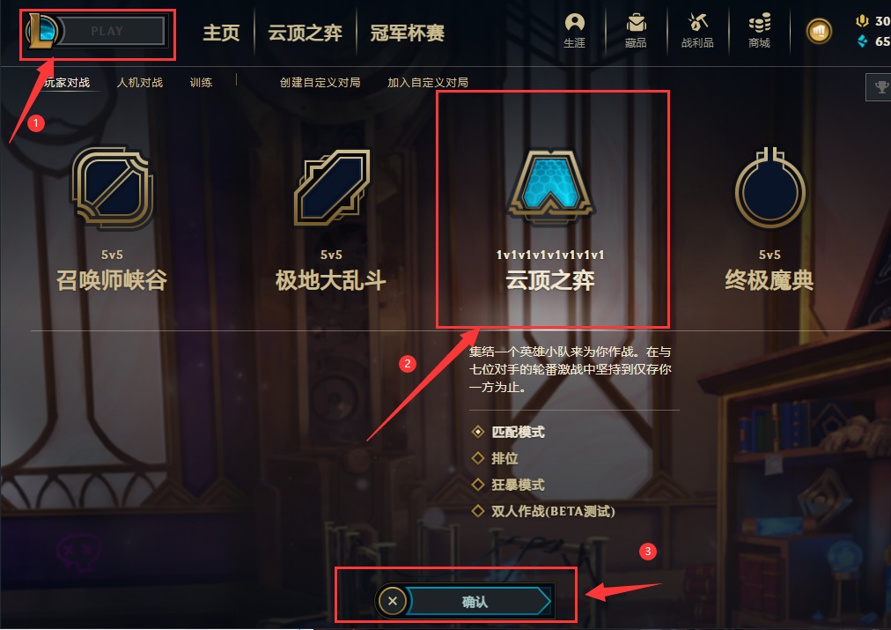Open the 冠军杯赛 menu item

(407, 33)
